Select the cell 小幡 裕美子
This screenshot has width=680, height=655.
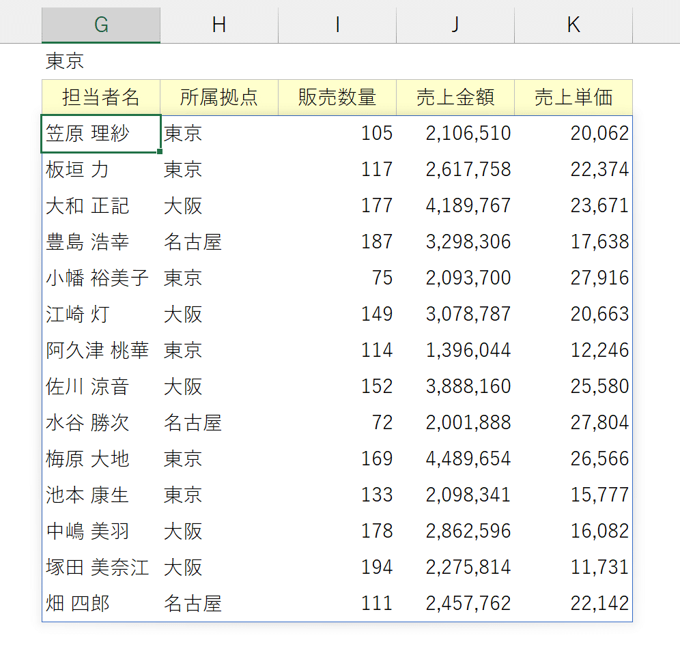click(101, 278)
